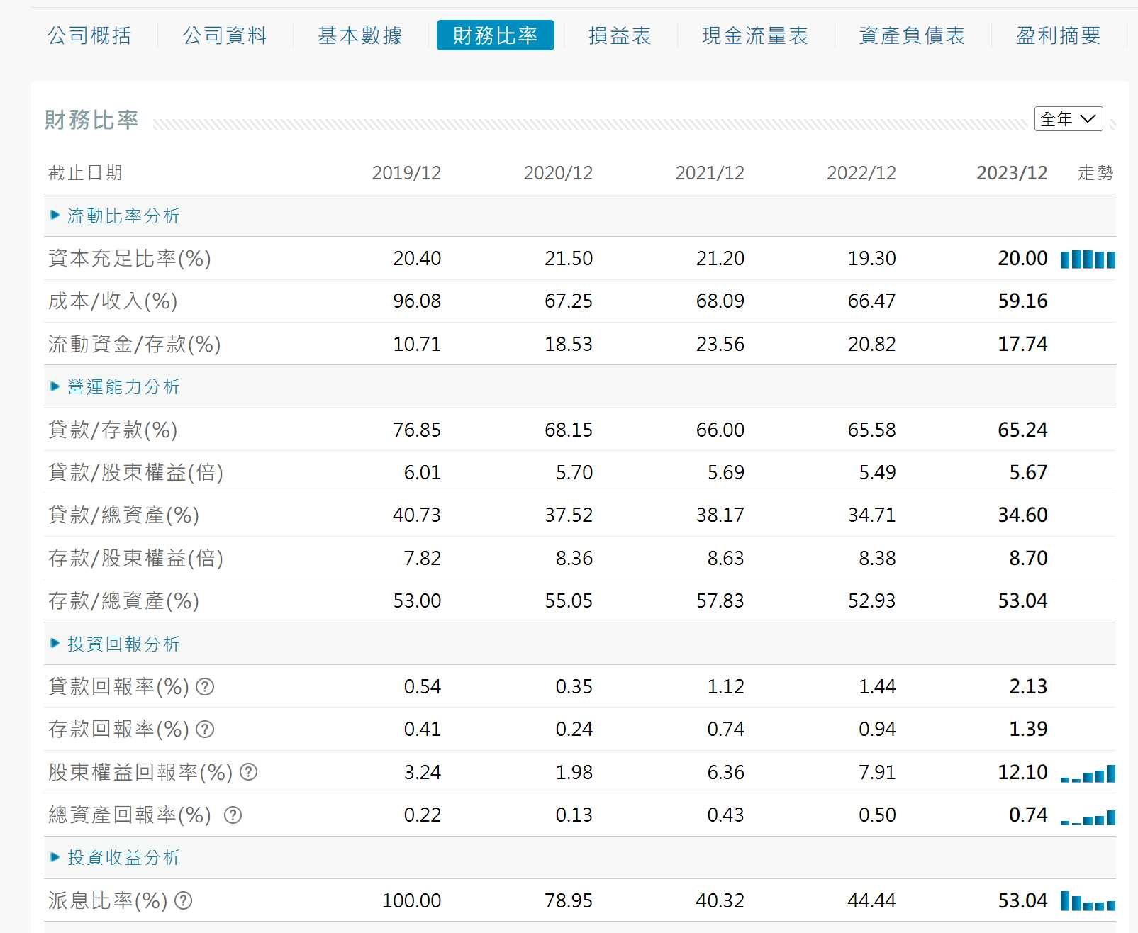
Task: Open the 全年 period dropdown
Action: click(1068, 119)
